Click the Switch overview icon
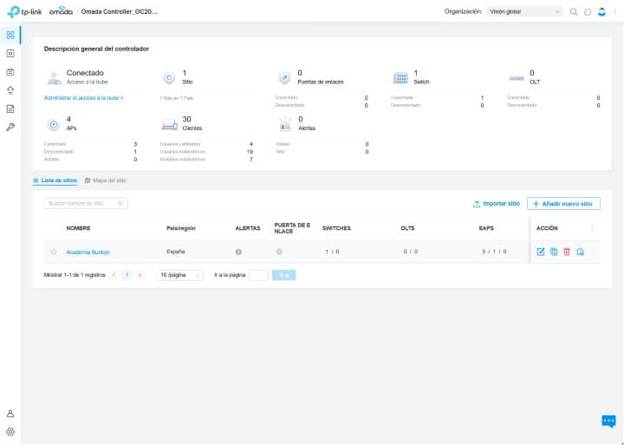624x445 pixels. (400, 78)
